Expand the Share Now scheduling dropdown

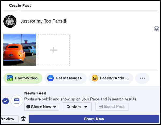(x=42, y=107)
